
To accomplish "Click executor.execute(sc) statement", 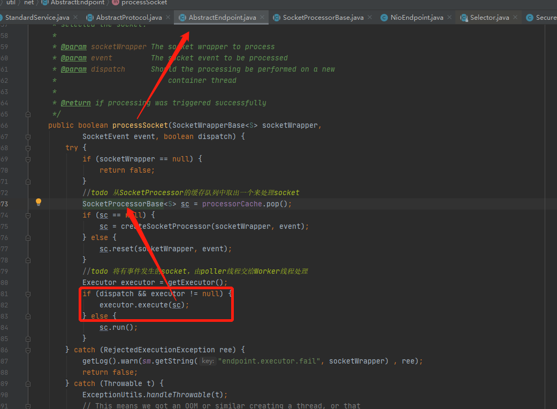I will pos(144,305).
